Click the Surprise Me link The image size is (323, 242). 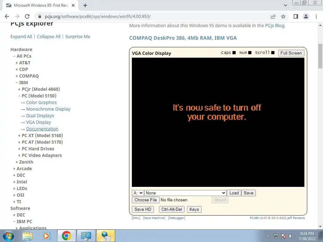coord(78,37)
